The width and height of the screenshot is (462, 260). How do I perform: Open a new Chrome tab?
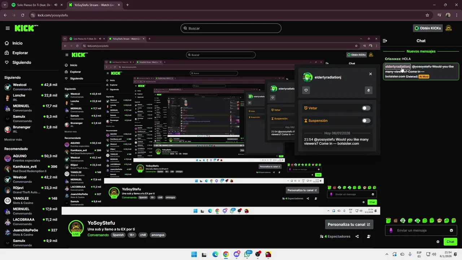click(x=127, y=5)
